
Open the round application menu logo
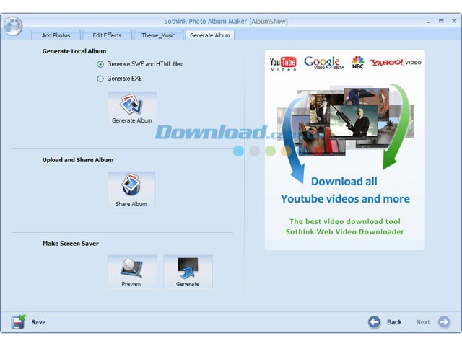[x=13, y=26]
